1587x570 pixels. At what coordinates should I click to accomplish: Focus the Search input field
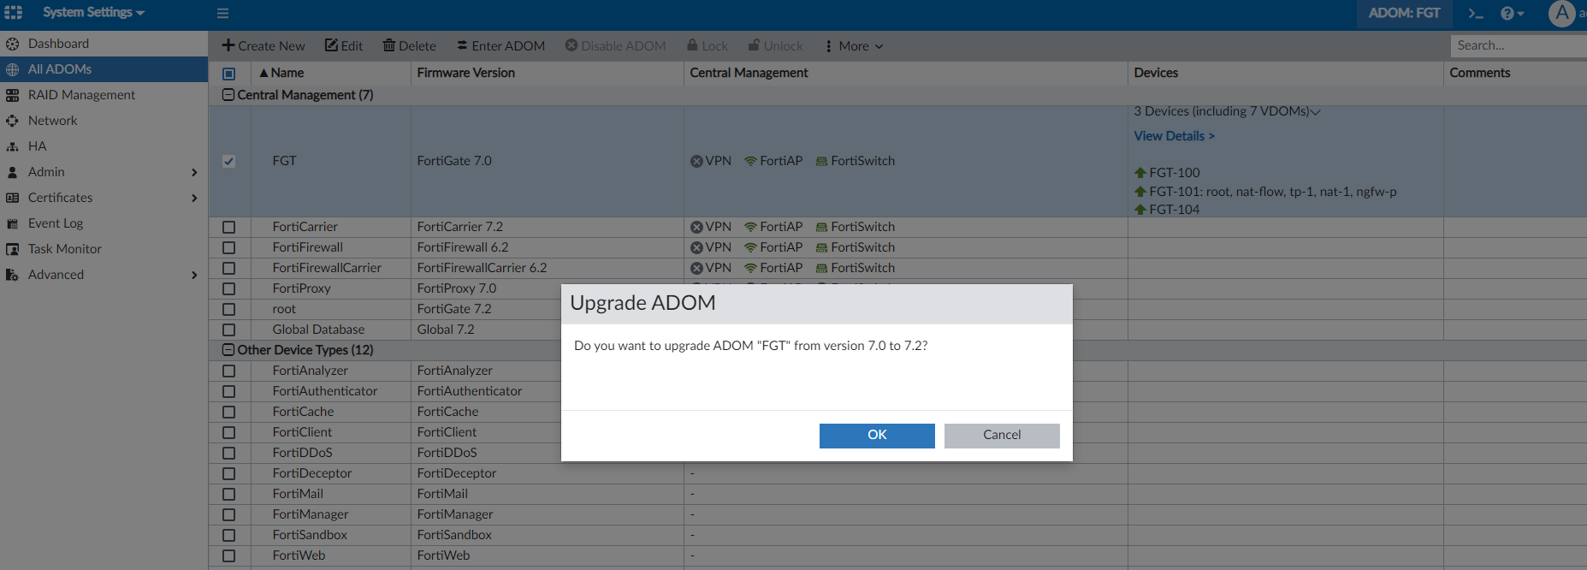tap(1519, 45)
